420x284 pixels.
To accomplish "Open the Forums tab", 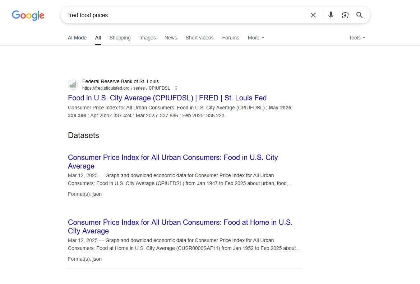I will pos(231,38).
